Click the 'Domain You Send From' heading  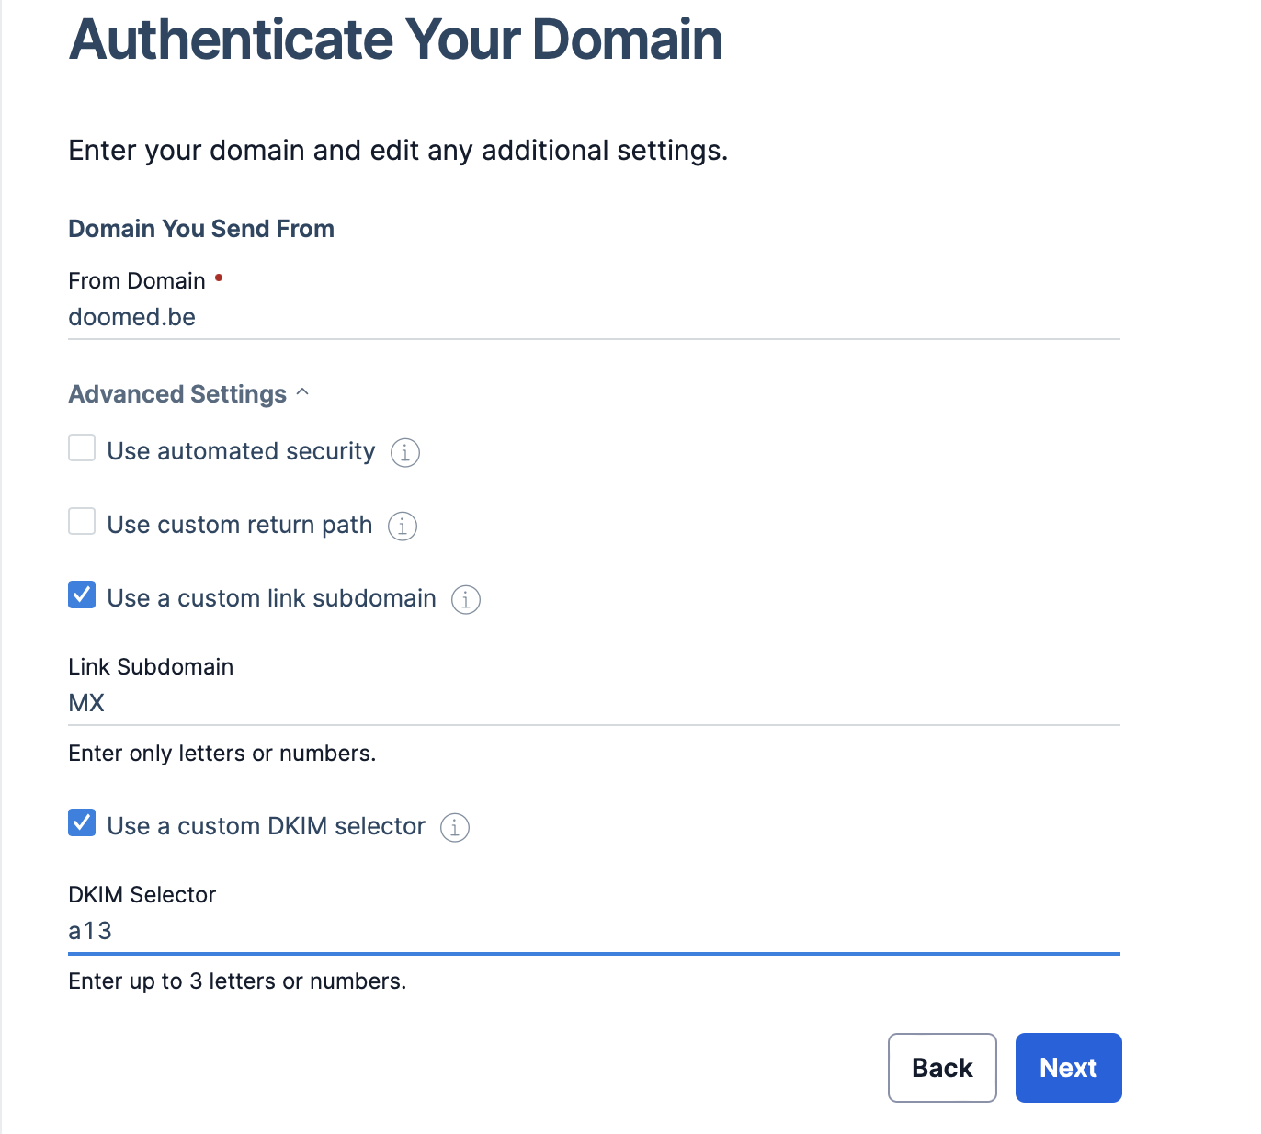(x=201, y=229)
